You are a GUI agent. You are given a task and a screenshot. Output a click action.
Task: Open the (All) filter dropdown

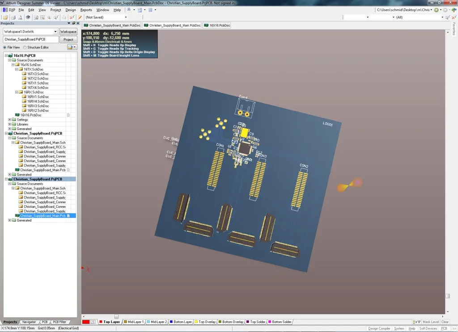point(442,17)
